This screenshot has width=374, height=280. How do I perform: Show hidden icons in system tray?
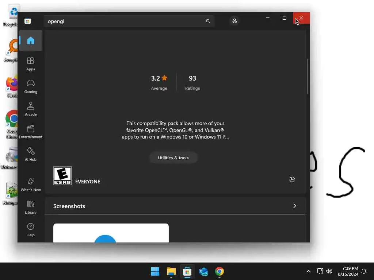[x=308, y=271]
